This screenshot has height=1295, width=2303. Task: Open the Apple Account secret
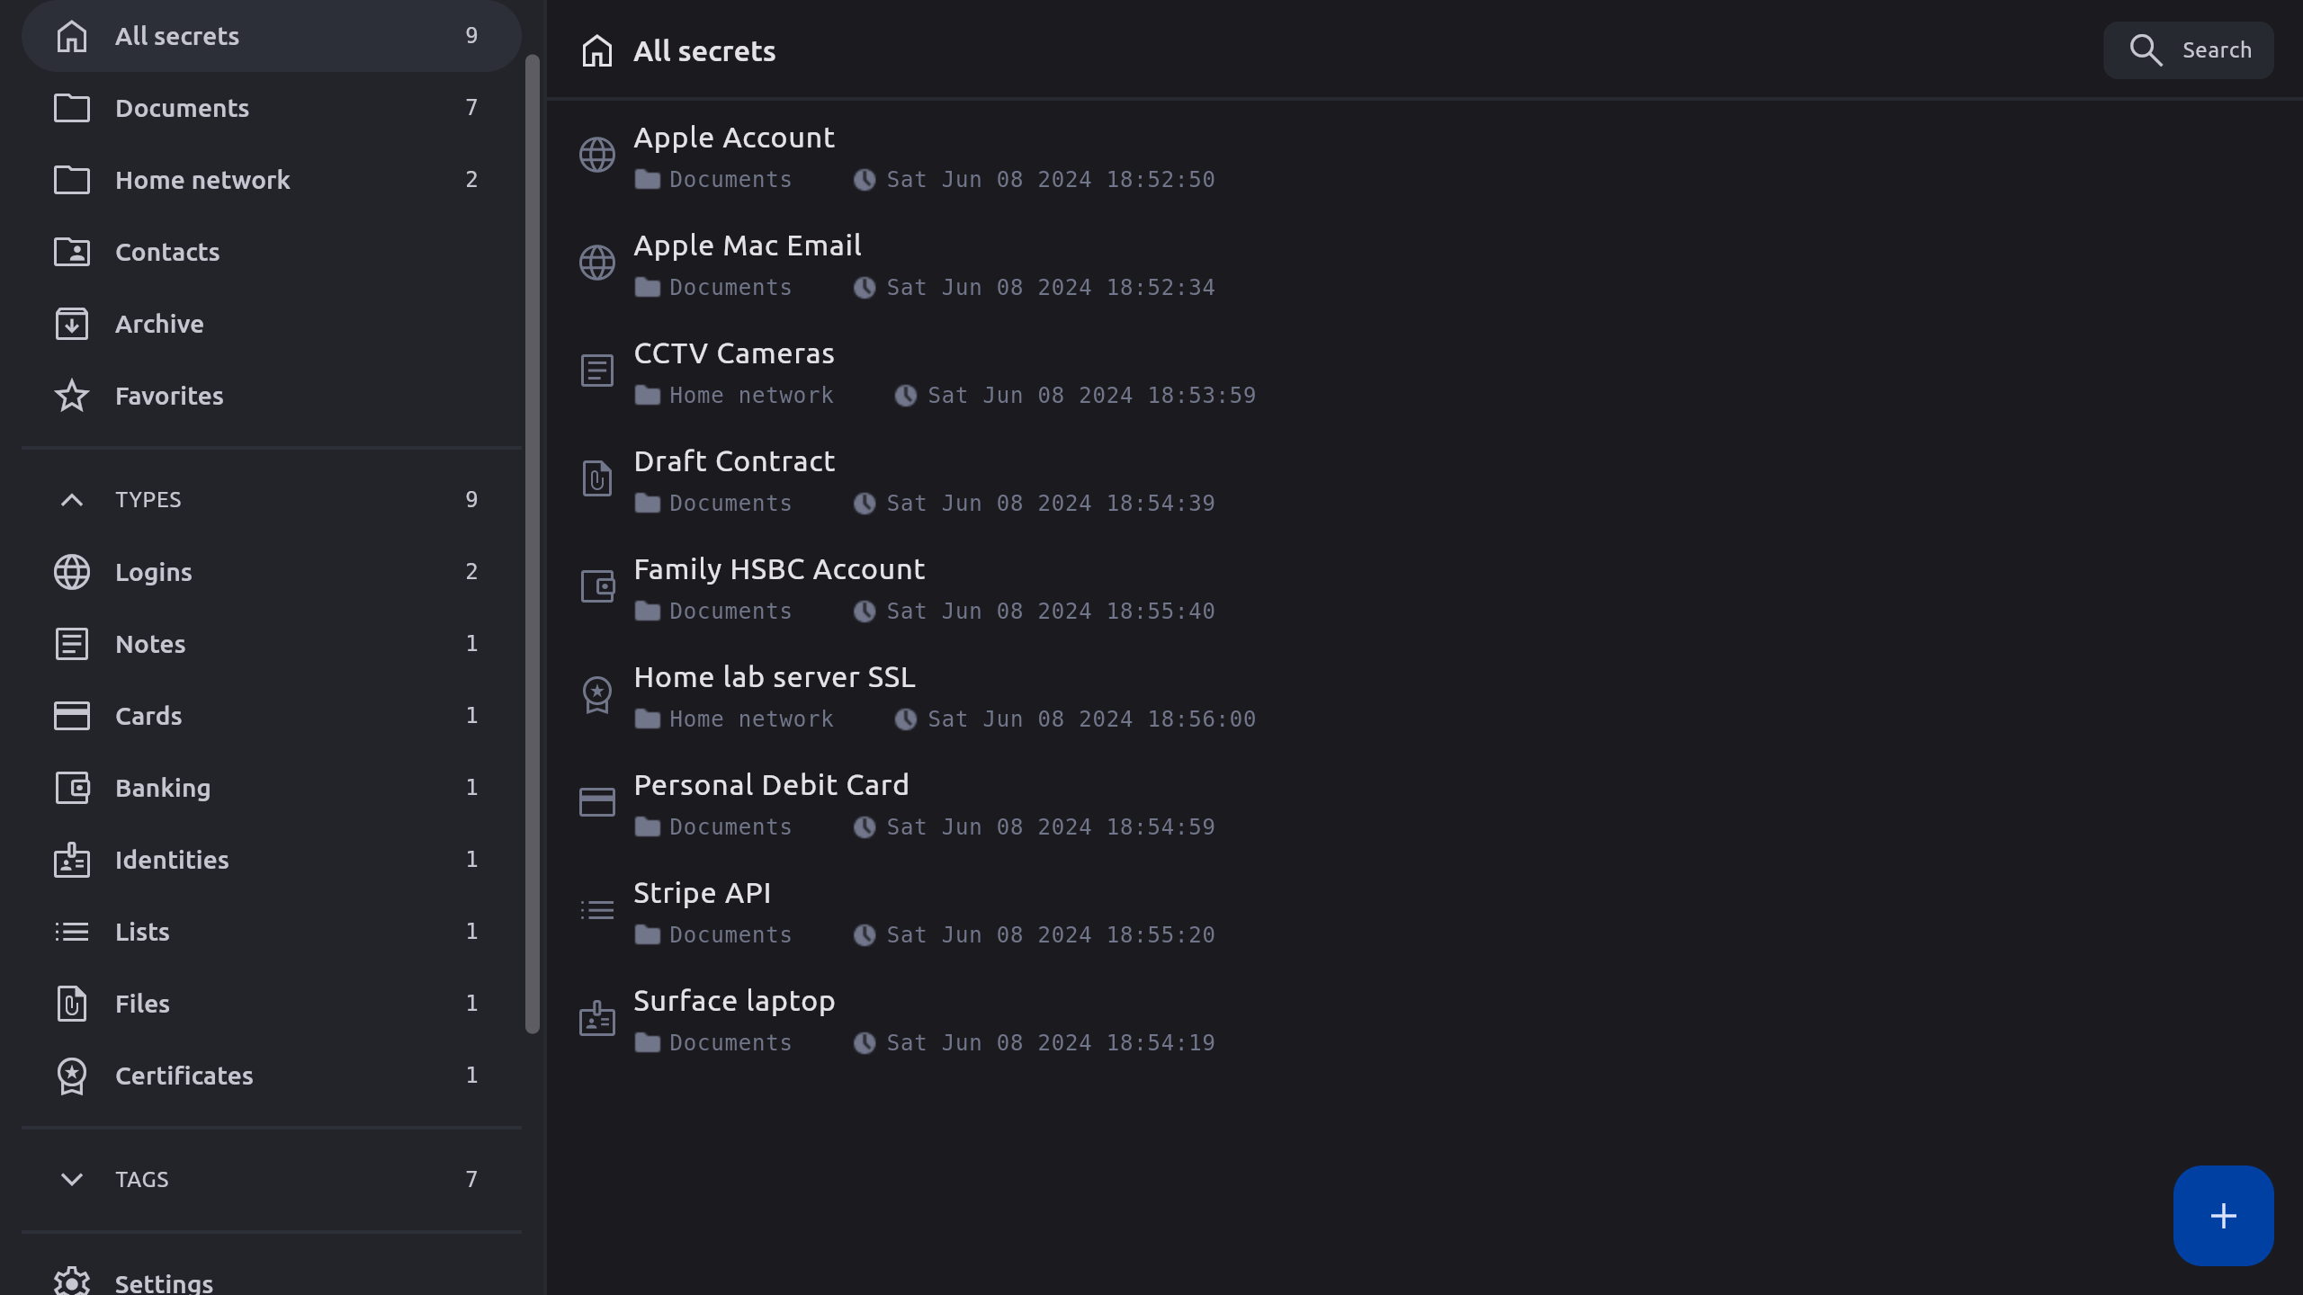(734, 138)
